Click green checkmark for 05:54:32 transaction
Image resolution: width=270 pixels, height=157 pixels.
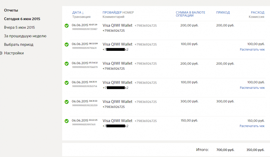67,64
